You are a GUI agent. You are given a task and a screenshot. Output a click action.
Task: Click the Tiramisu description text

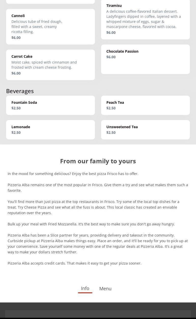pyautogui.click(x=144, y=19)
